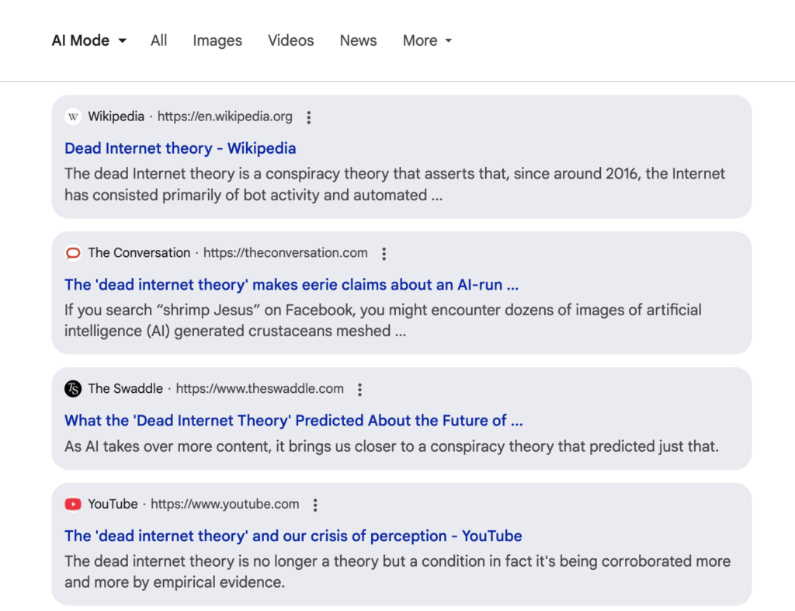Open 'Dead Internet theory - Wikipedia' link
This screenshot has width=795, height=611.
point(180,148)
